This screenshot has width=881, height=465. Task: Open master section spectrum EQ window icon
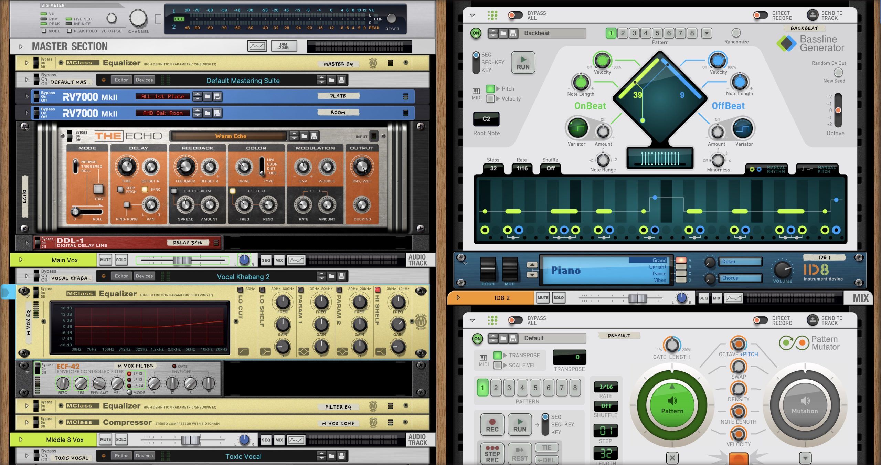pos(257,46)
